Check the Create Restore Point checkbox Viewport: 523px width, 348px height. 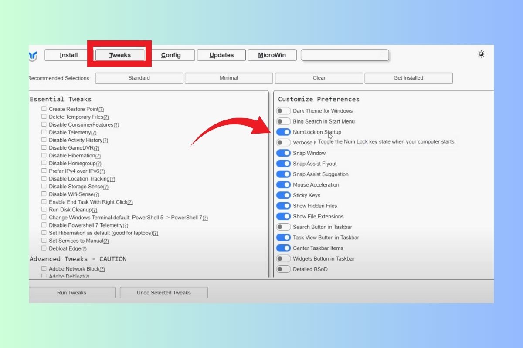point(44,109)
